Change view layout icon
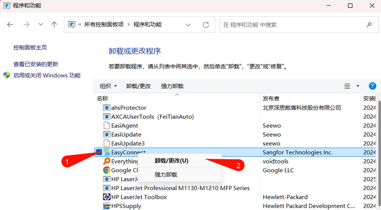The width and height of the screenshot is (381, 210). click(x=347, y=86)
